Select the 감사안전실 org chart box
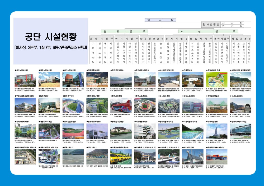Screen dimensions: 264x186 tap(211, 24)
